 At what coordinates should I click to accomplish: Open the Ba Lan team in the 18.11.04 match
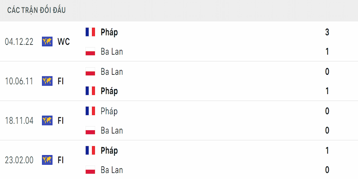click(x=112, y=131)
